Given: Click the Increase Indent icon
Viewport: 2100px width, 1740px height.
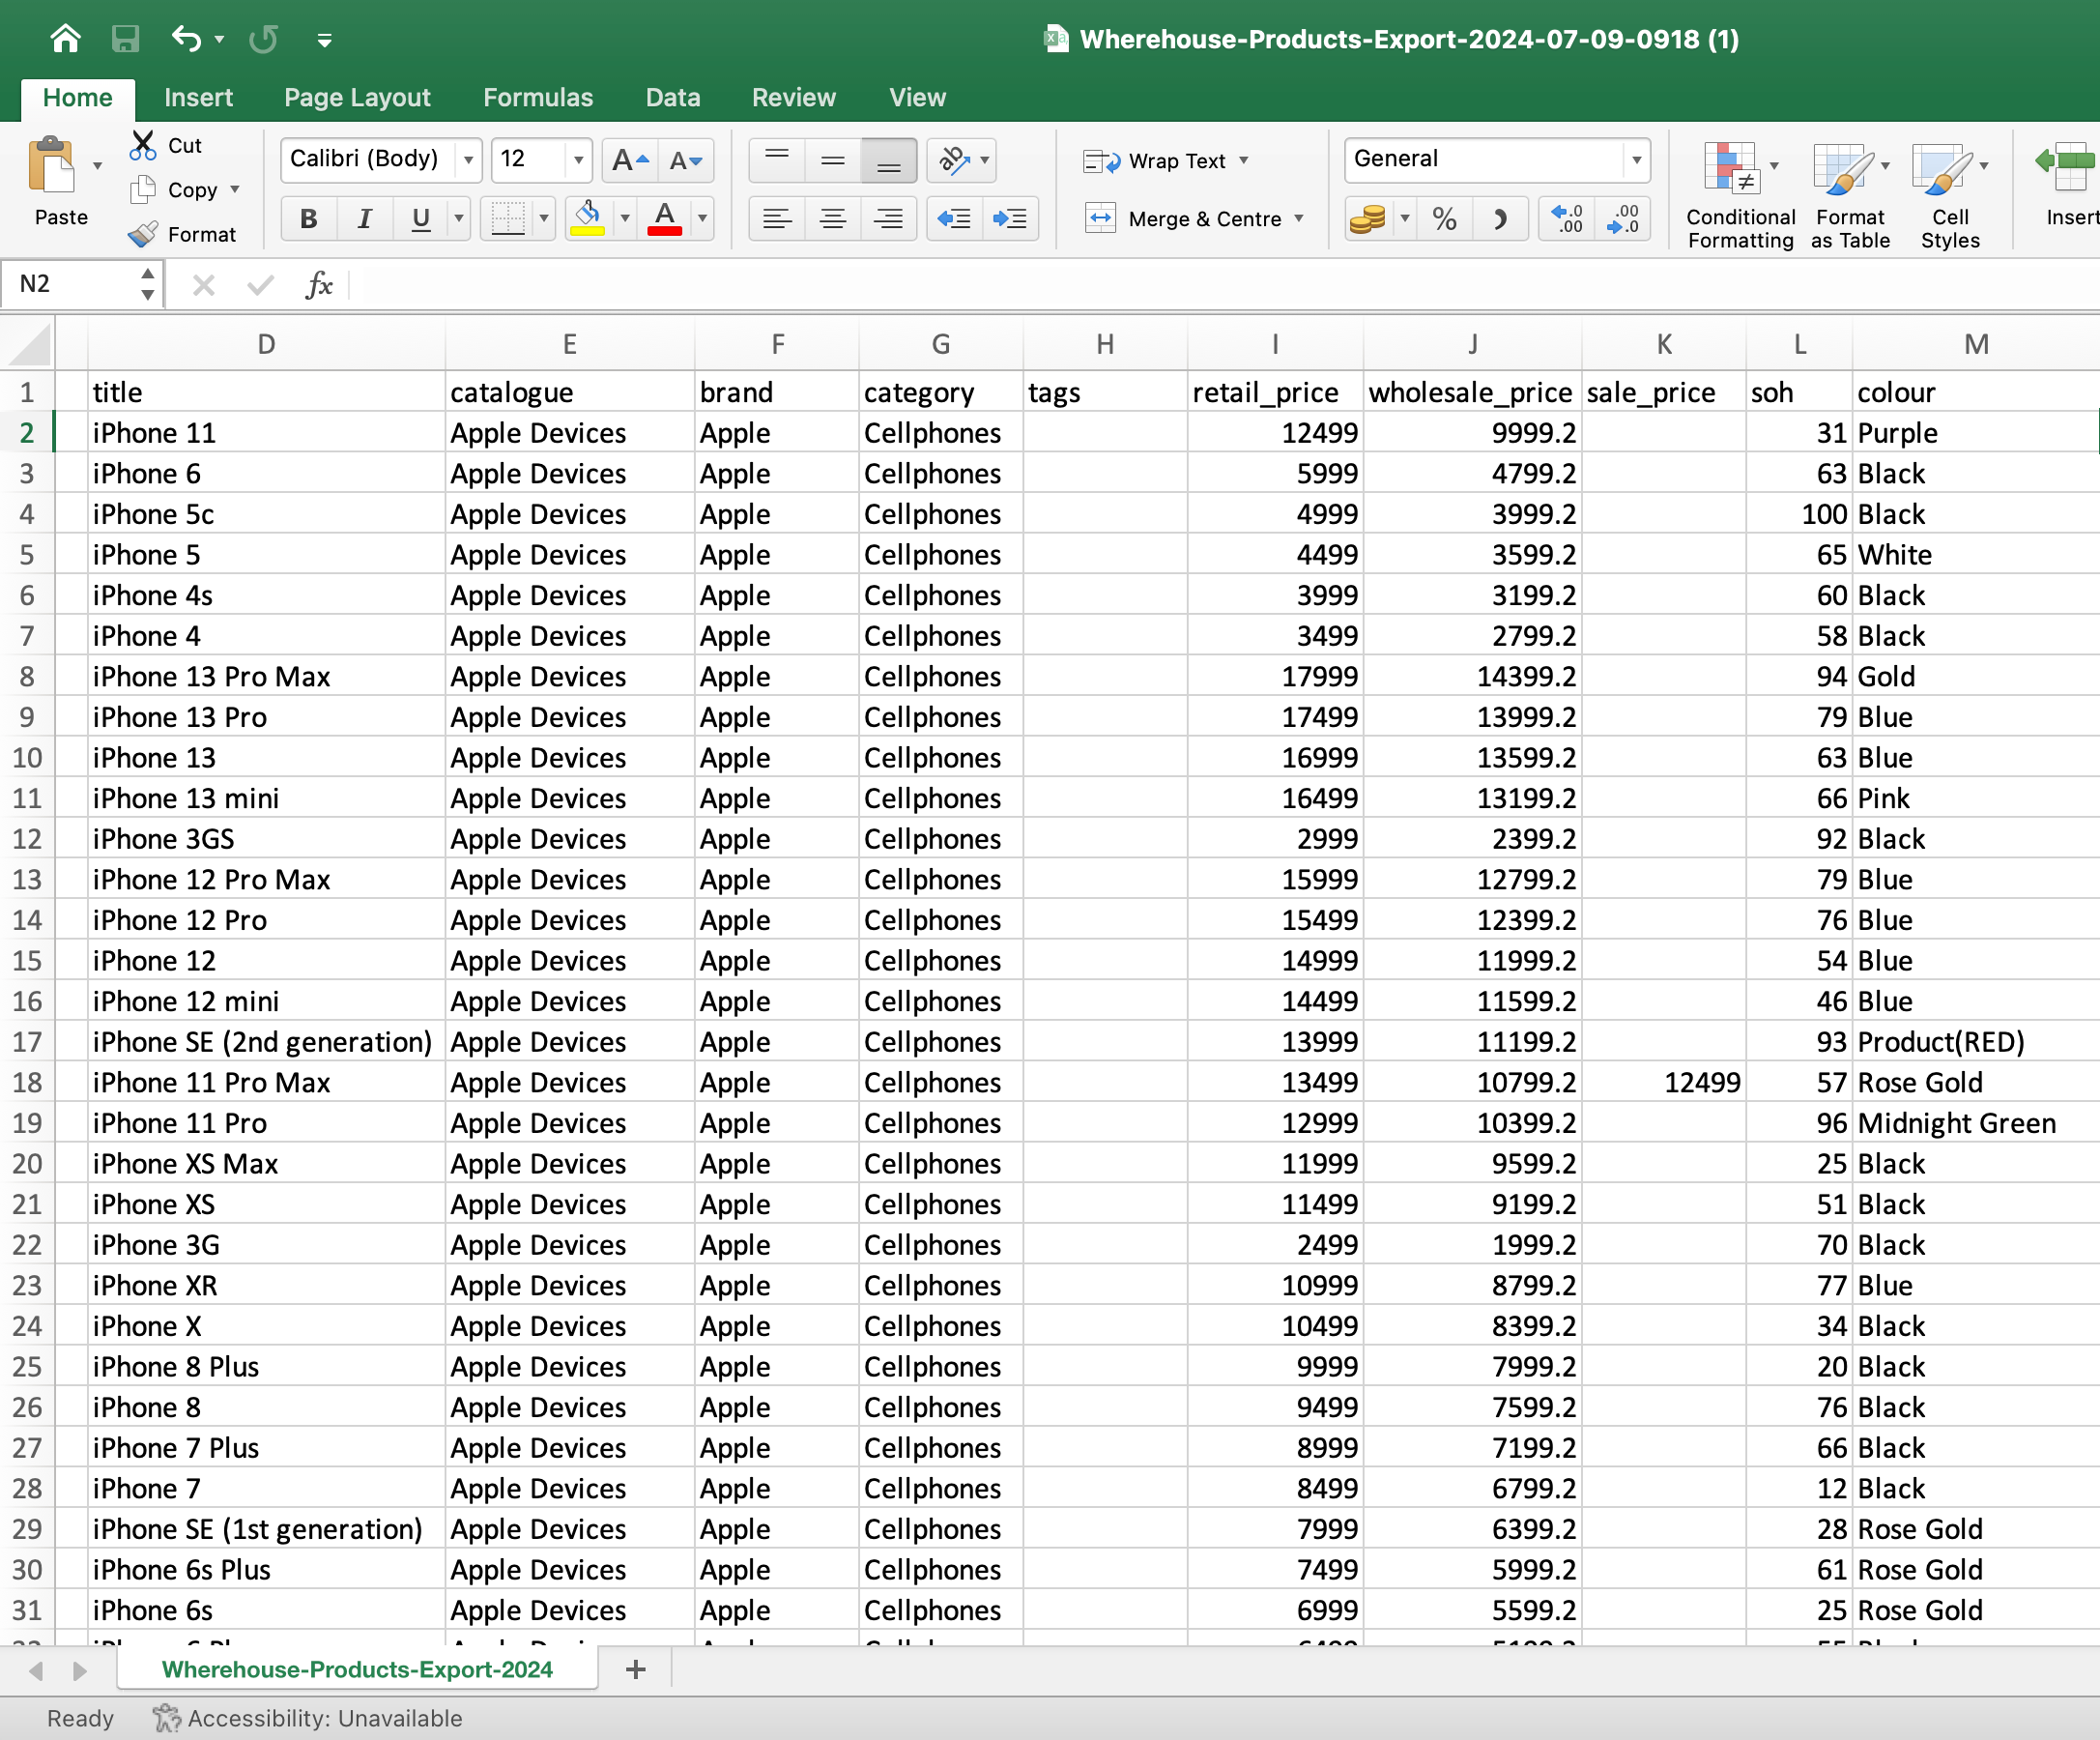Looking at the screenshot, I should [1010, 219].
